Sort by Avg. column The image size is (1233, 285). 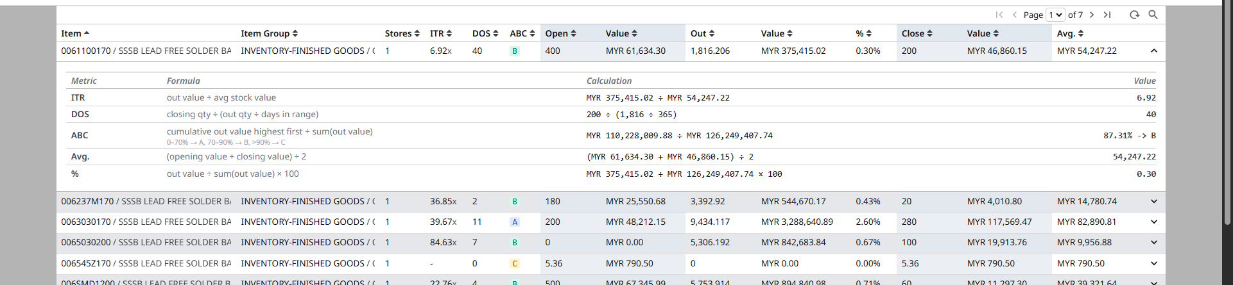click(1071, 33)
